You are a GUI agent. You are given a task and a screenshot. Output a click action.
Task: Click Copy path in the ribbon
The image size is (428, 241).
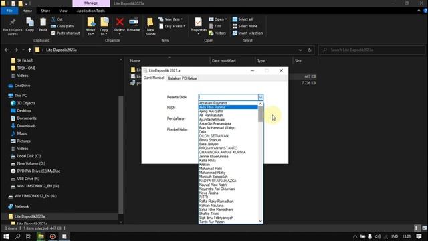pyautogui.click(x=62, y=26)
